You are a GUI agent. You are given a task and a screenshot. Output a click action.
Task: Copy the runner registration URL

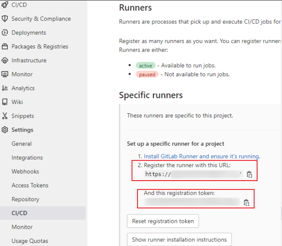[x=249, y=174]
